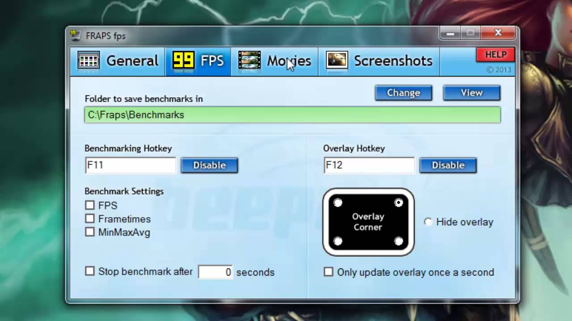Click the FRAPS title bar app icon
Screen dimensions: 572x321
click(x=76, y=36)
